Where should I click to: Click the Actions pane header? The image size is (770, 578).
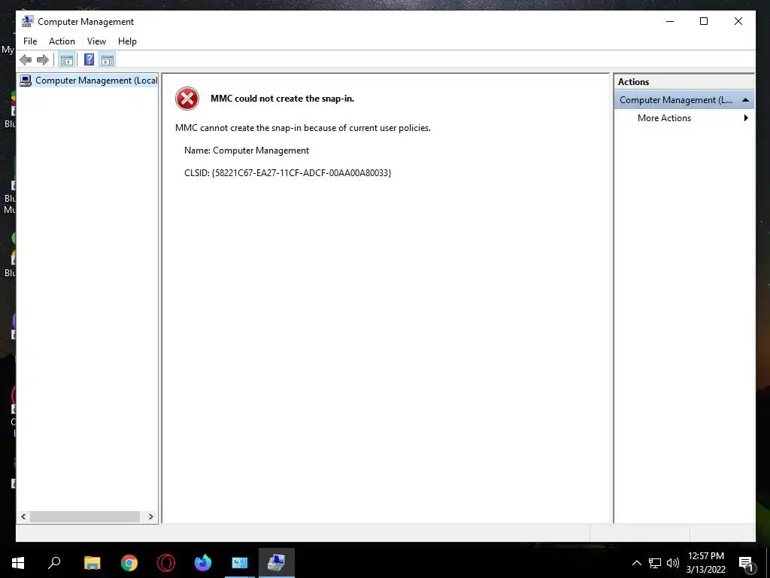click(684, 82)
